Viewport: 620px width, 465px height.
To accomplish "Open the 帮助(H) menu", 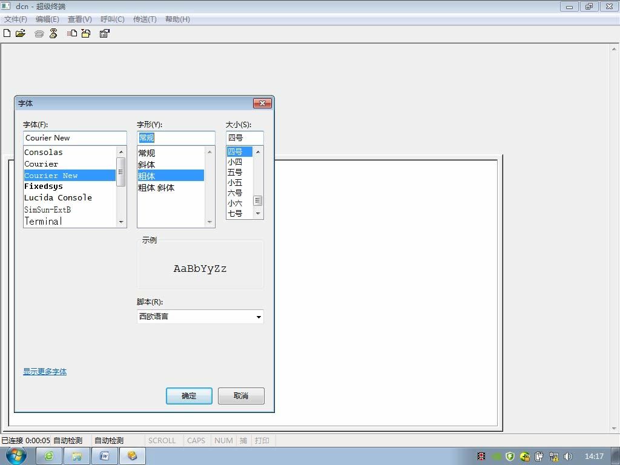I will click(x=177, y=19).
